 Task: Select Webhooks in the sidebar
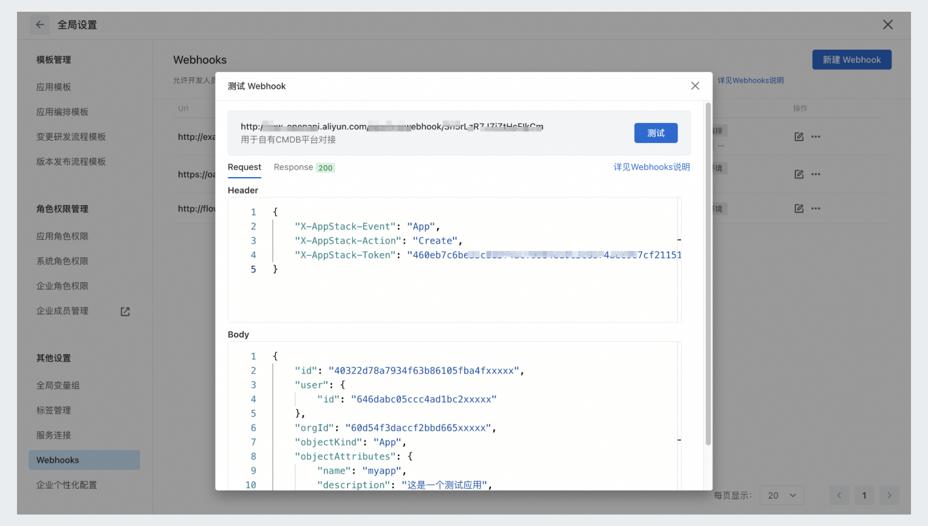click(84, 460)
